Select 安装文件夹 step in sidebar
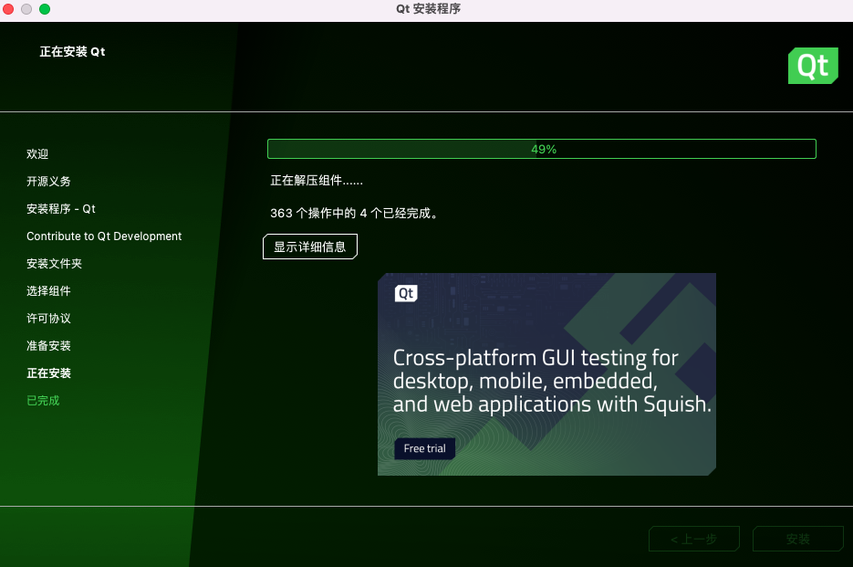 54,264
